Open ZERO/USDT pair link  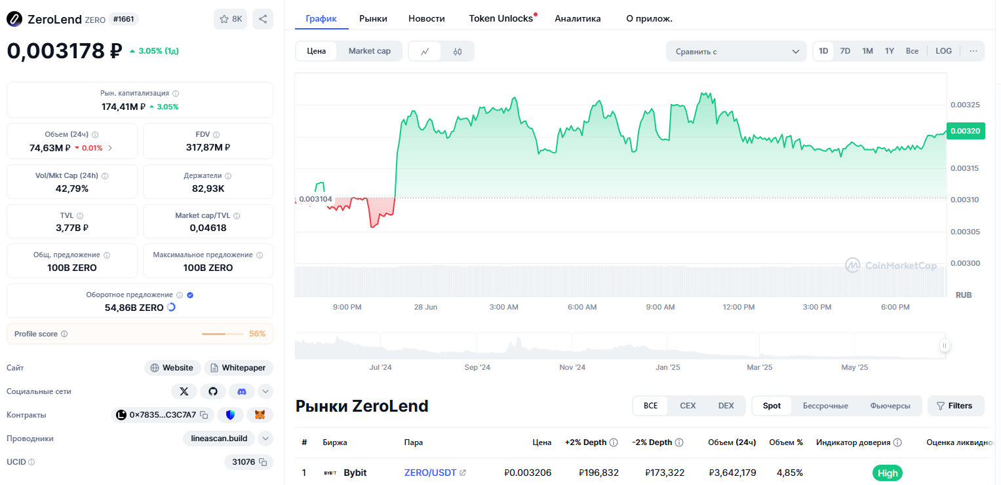pos(435,473)
